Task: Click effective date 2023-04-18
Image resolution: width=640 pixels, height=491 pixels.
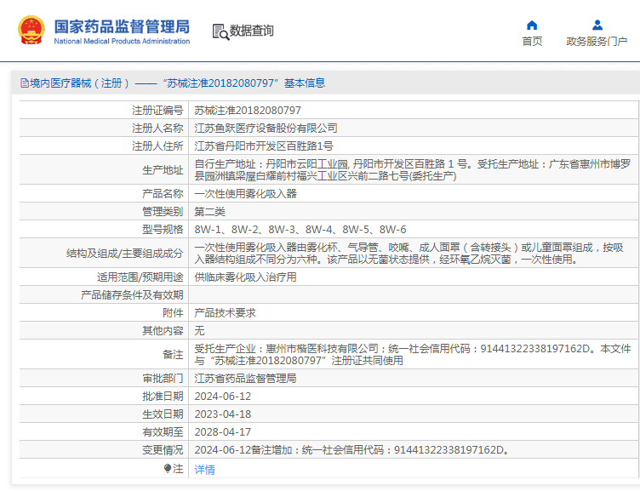Action: point(222,414)
